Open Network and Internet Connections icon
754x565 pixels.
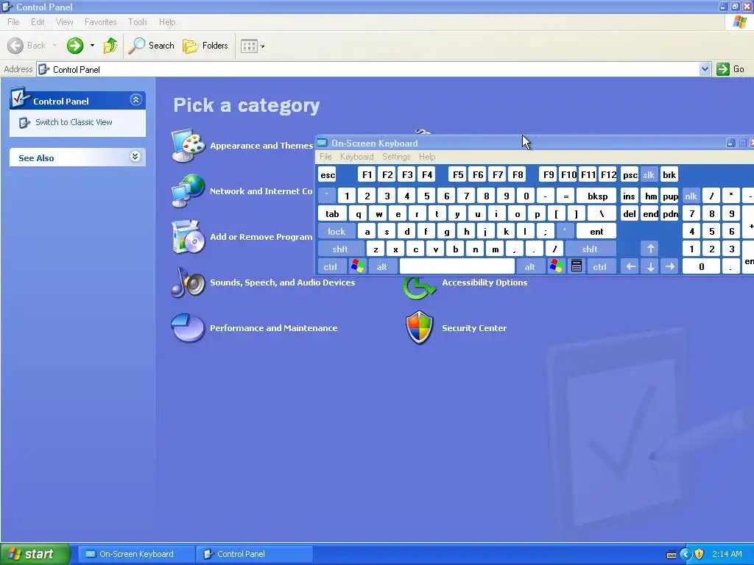tap(188, 191)
